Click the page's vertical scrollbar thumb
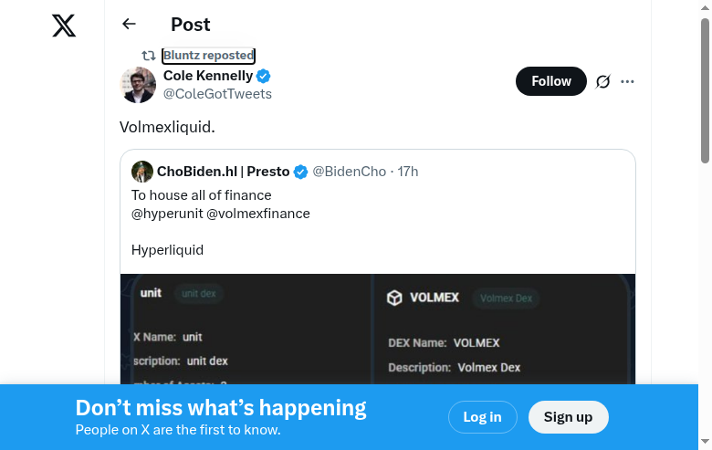 coord(705,91)
